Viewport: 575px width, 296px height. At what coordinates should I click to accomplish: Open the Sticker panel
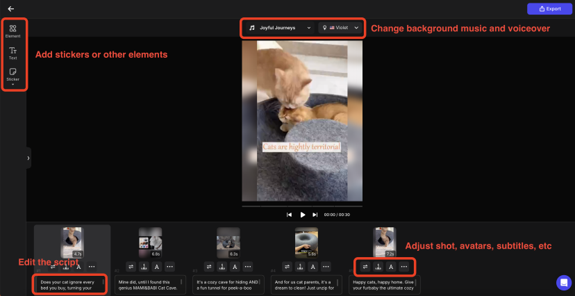(x=12, y=74)
